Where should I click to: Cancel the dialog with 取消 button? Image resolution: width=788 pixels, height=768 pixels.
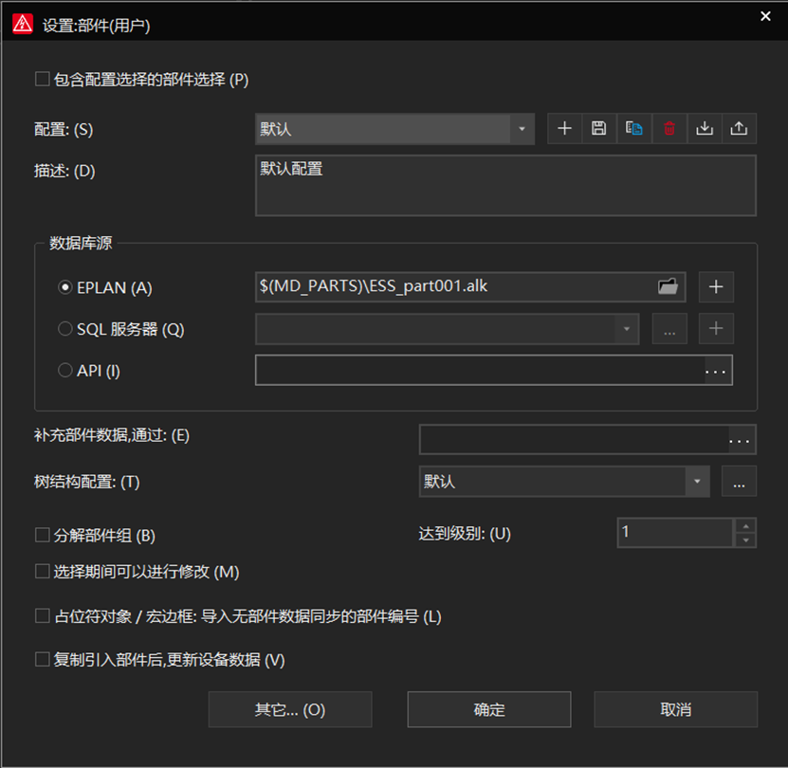coord(675,709)
